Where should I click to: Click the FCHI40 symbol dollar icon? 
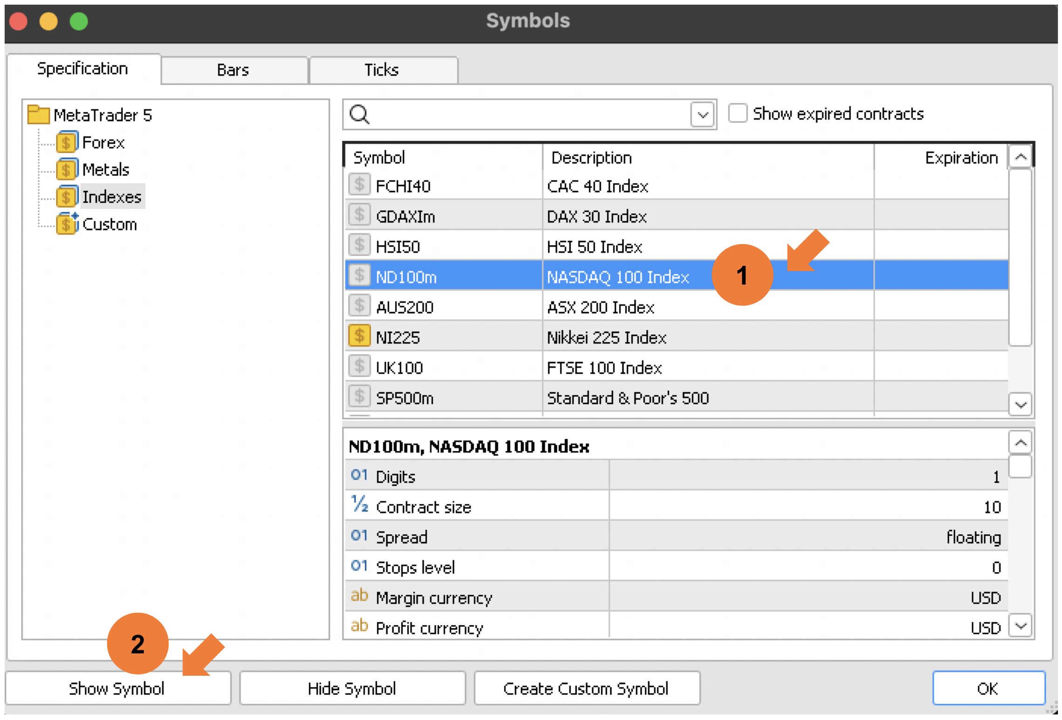coord(359,184)
